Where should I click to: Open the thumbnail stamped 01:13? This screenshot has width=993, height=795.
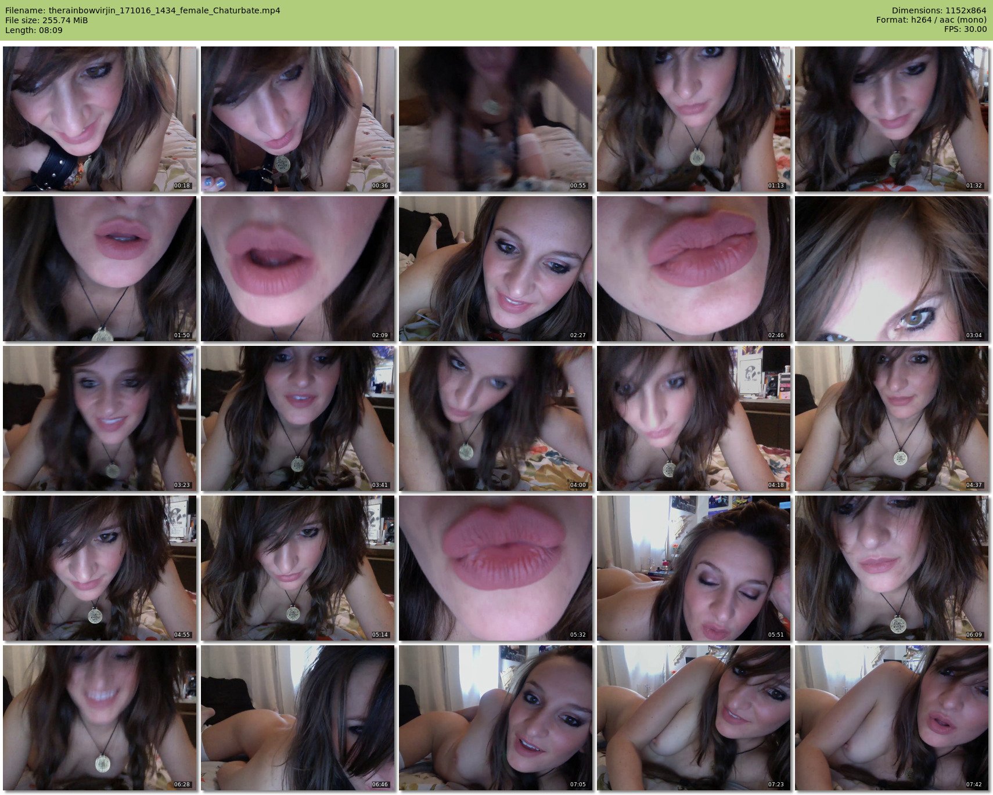(694, 119)
